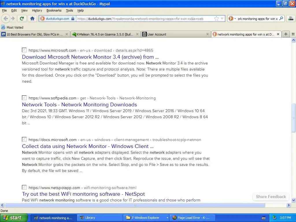Click the horizontal scrollbar left arrow
The image size is (296, 222).
click(2, 205)
